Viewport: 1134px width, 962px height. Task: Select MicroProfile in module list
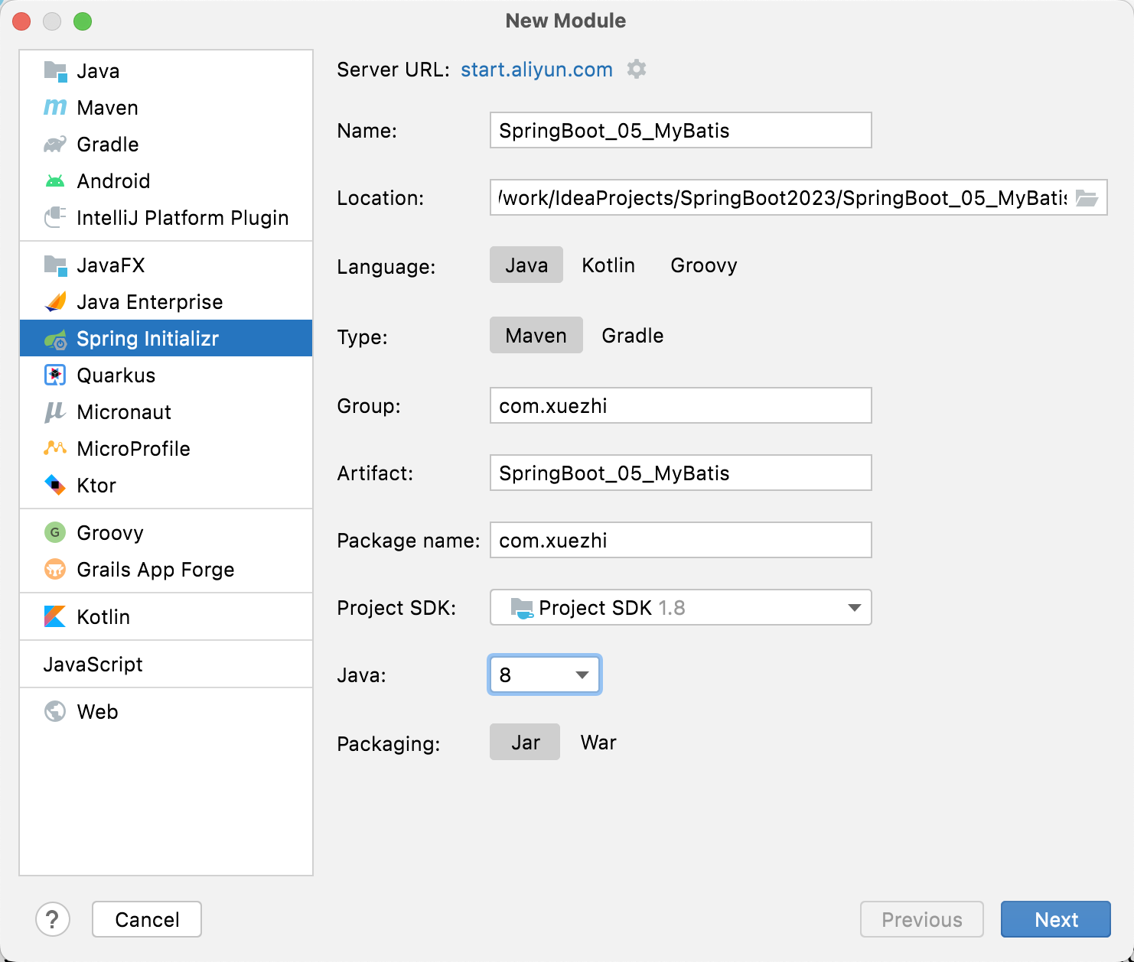tap(166, 449)
